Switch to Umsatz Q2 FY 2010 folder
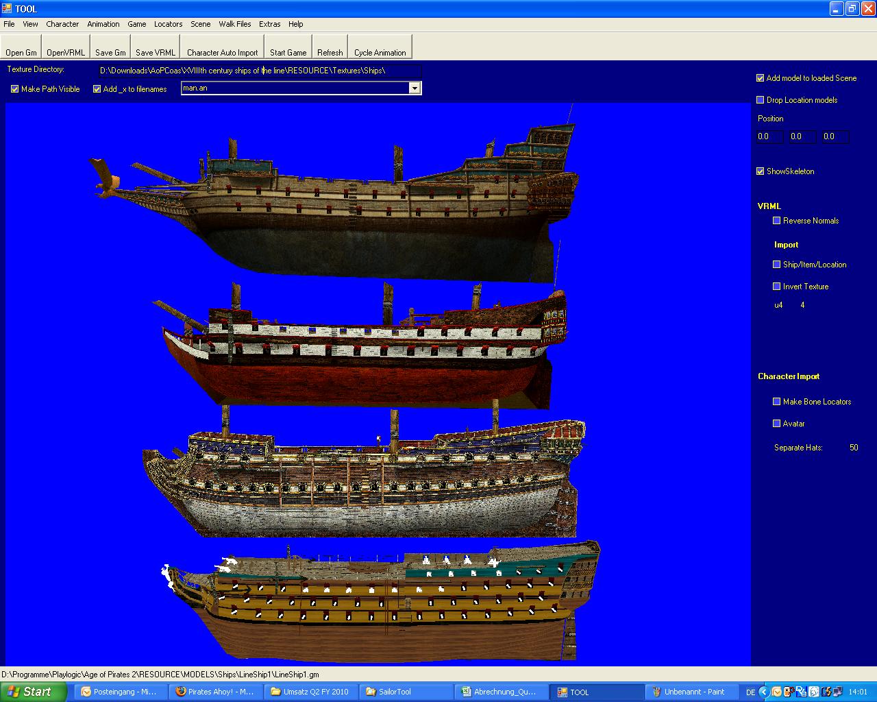Screen dimensions: 877x702 pyautogui.click(x=310, y=692)
